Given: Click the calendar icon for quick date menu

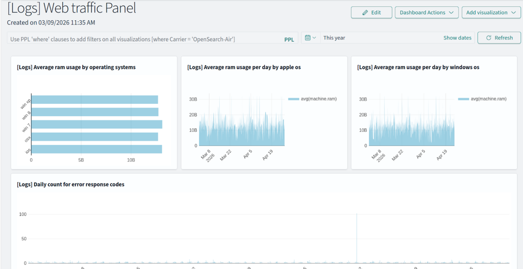Looking at the screenshot, I should [308, 38].
